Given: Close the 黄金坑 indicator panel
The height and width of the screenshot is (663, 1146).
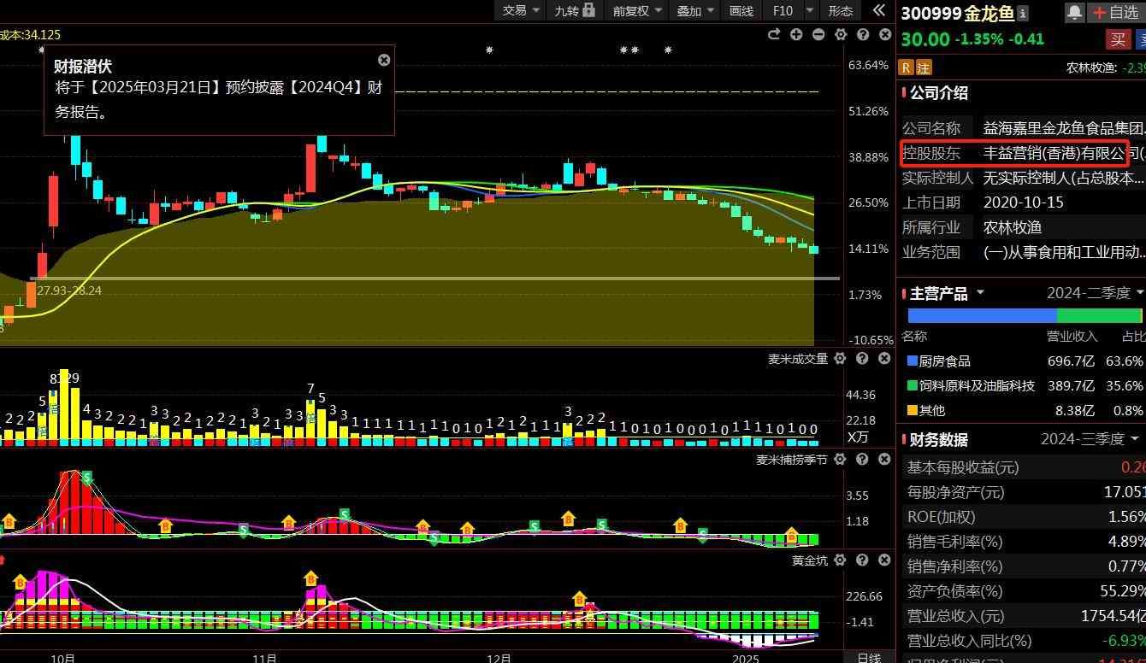Looking at the screenshot, I should click(884, 560).
